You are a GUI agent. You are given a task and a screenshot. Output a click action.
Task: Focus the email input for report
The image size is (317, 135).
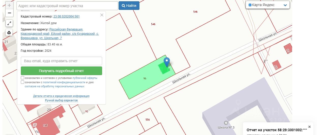pyautogui.click(x=61, y=61)
